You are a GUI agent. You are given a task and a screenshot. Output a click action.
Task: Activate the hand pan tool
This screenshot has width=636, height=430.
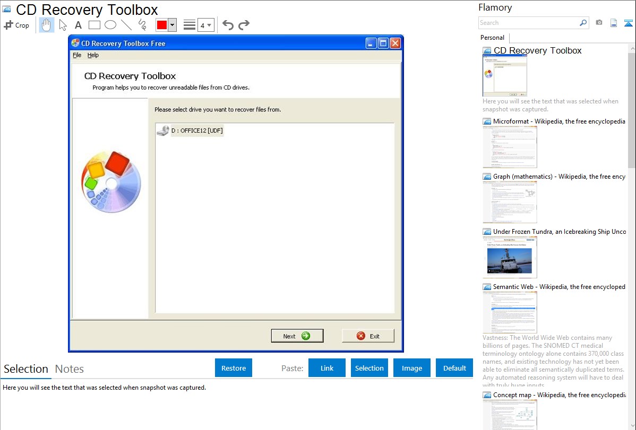(x=46, y=25)
